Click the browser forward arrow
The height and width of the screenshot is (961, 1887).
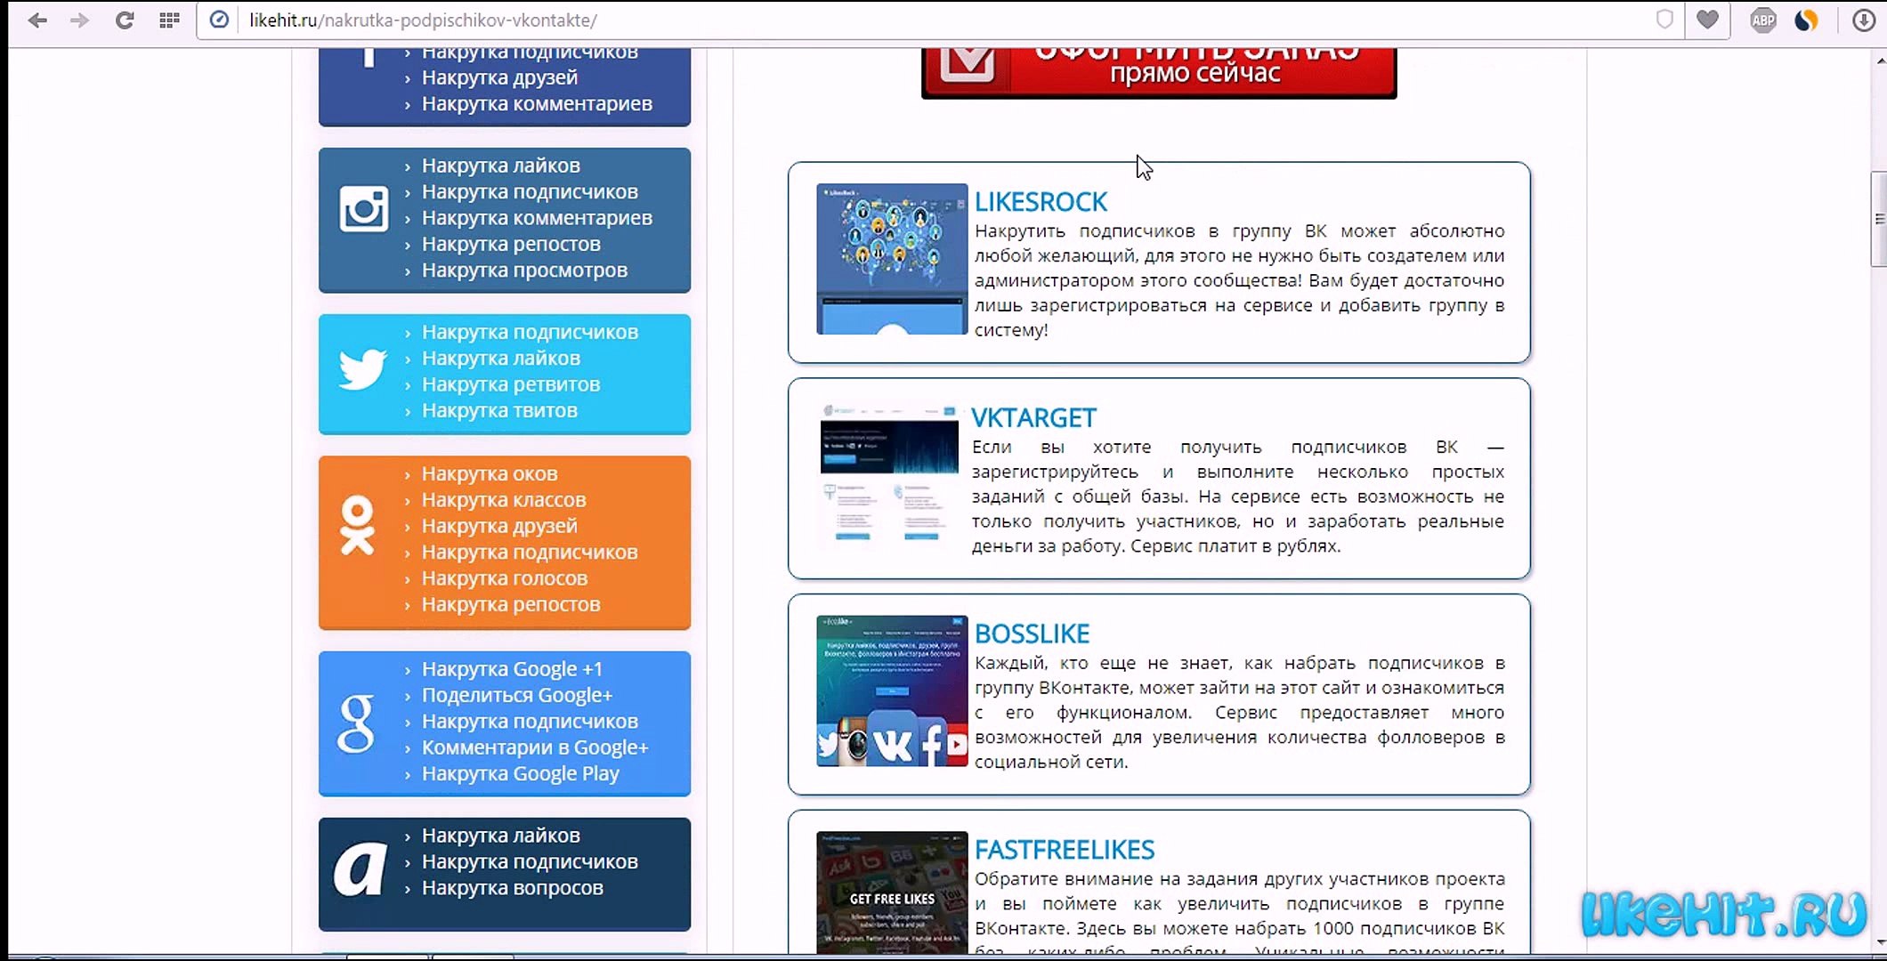pos(80,20)
